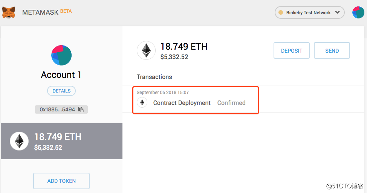Screen dimensions: 367x193
Task: Click the Account 1 name label
Action: click(x=61, y=75)
